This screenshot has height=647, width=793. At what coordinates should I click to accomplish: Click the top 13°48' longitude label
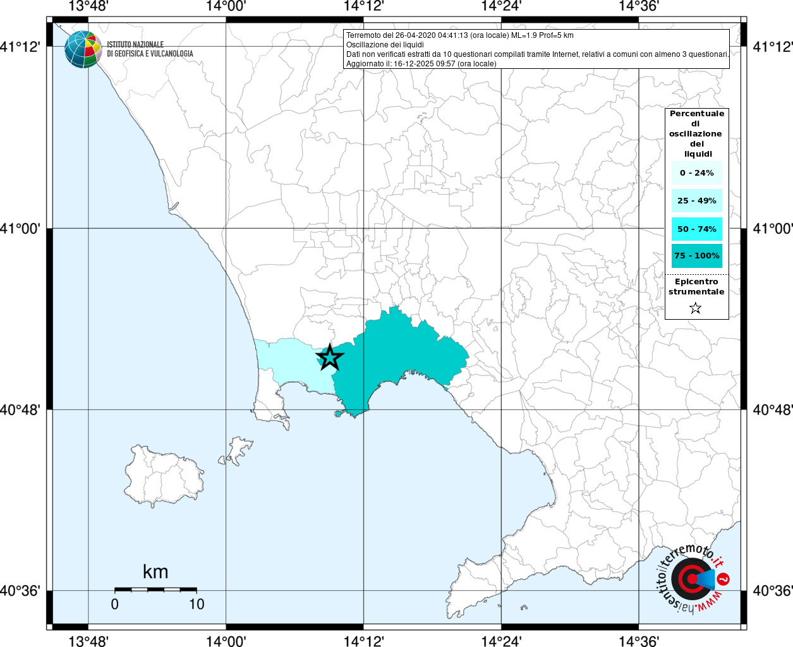88,6
